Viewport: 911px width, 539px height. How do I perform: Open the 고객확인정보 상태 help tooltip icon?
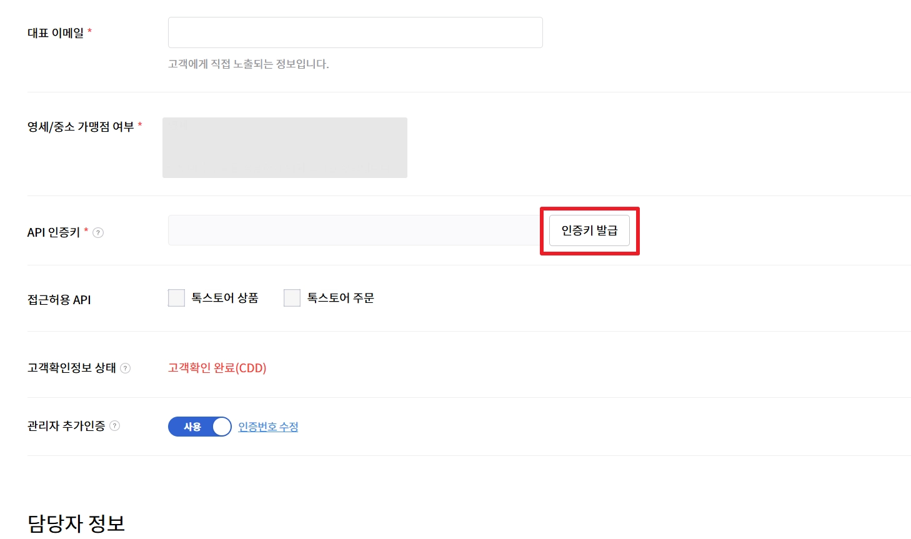coord(126,368)
